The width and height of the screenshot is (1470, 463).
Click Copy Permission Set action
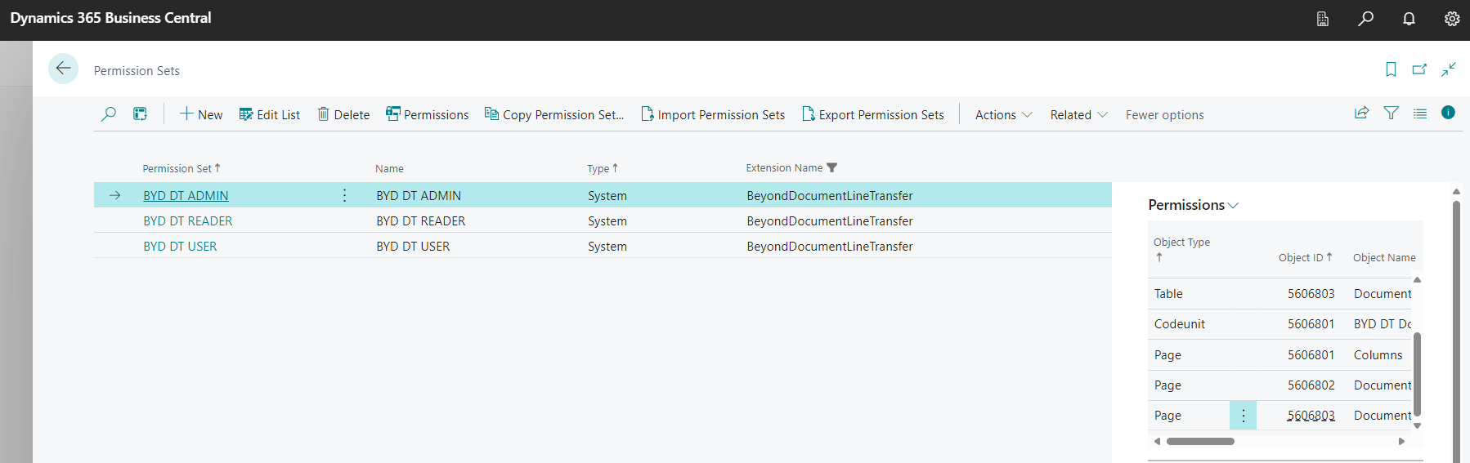(x=554, y=115)
